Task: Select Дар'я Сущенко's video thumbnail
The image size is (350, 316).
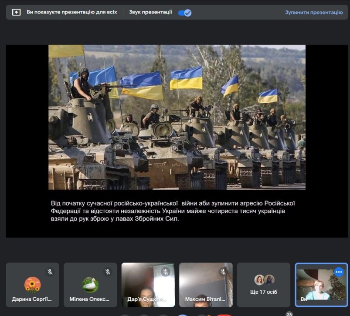Action: point(147,287)
